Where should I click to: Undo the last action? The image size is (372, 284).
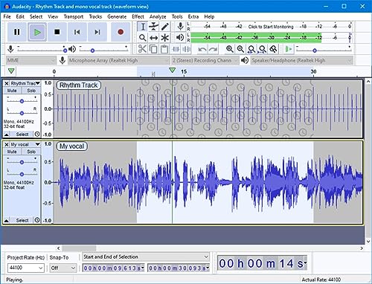pos(202,49)
